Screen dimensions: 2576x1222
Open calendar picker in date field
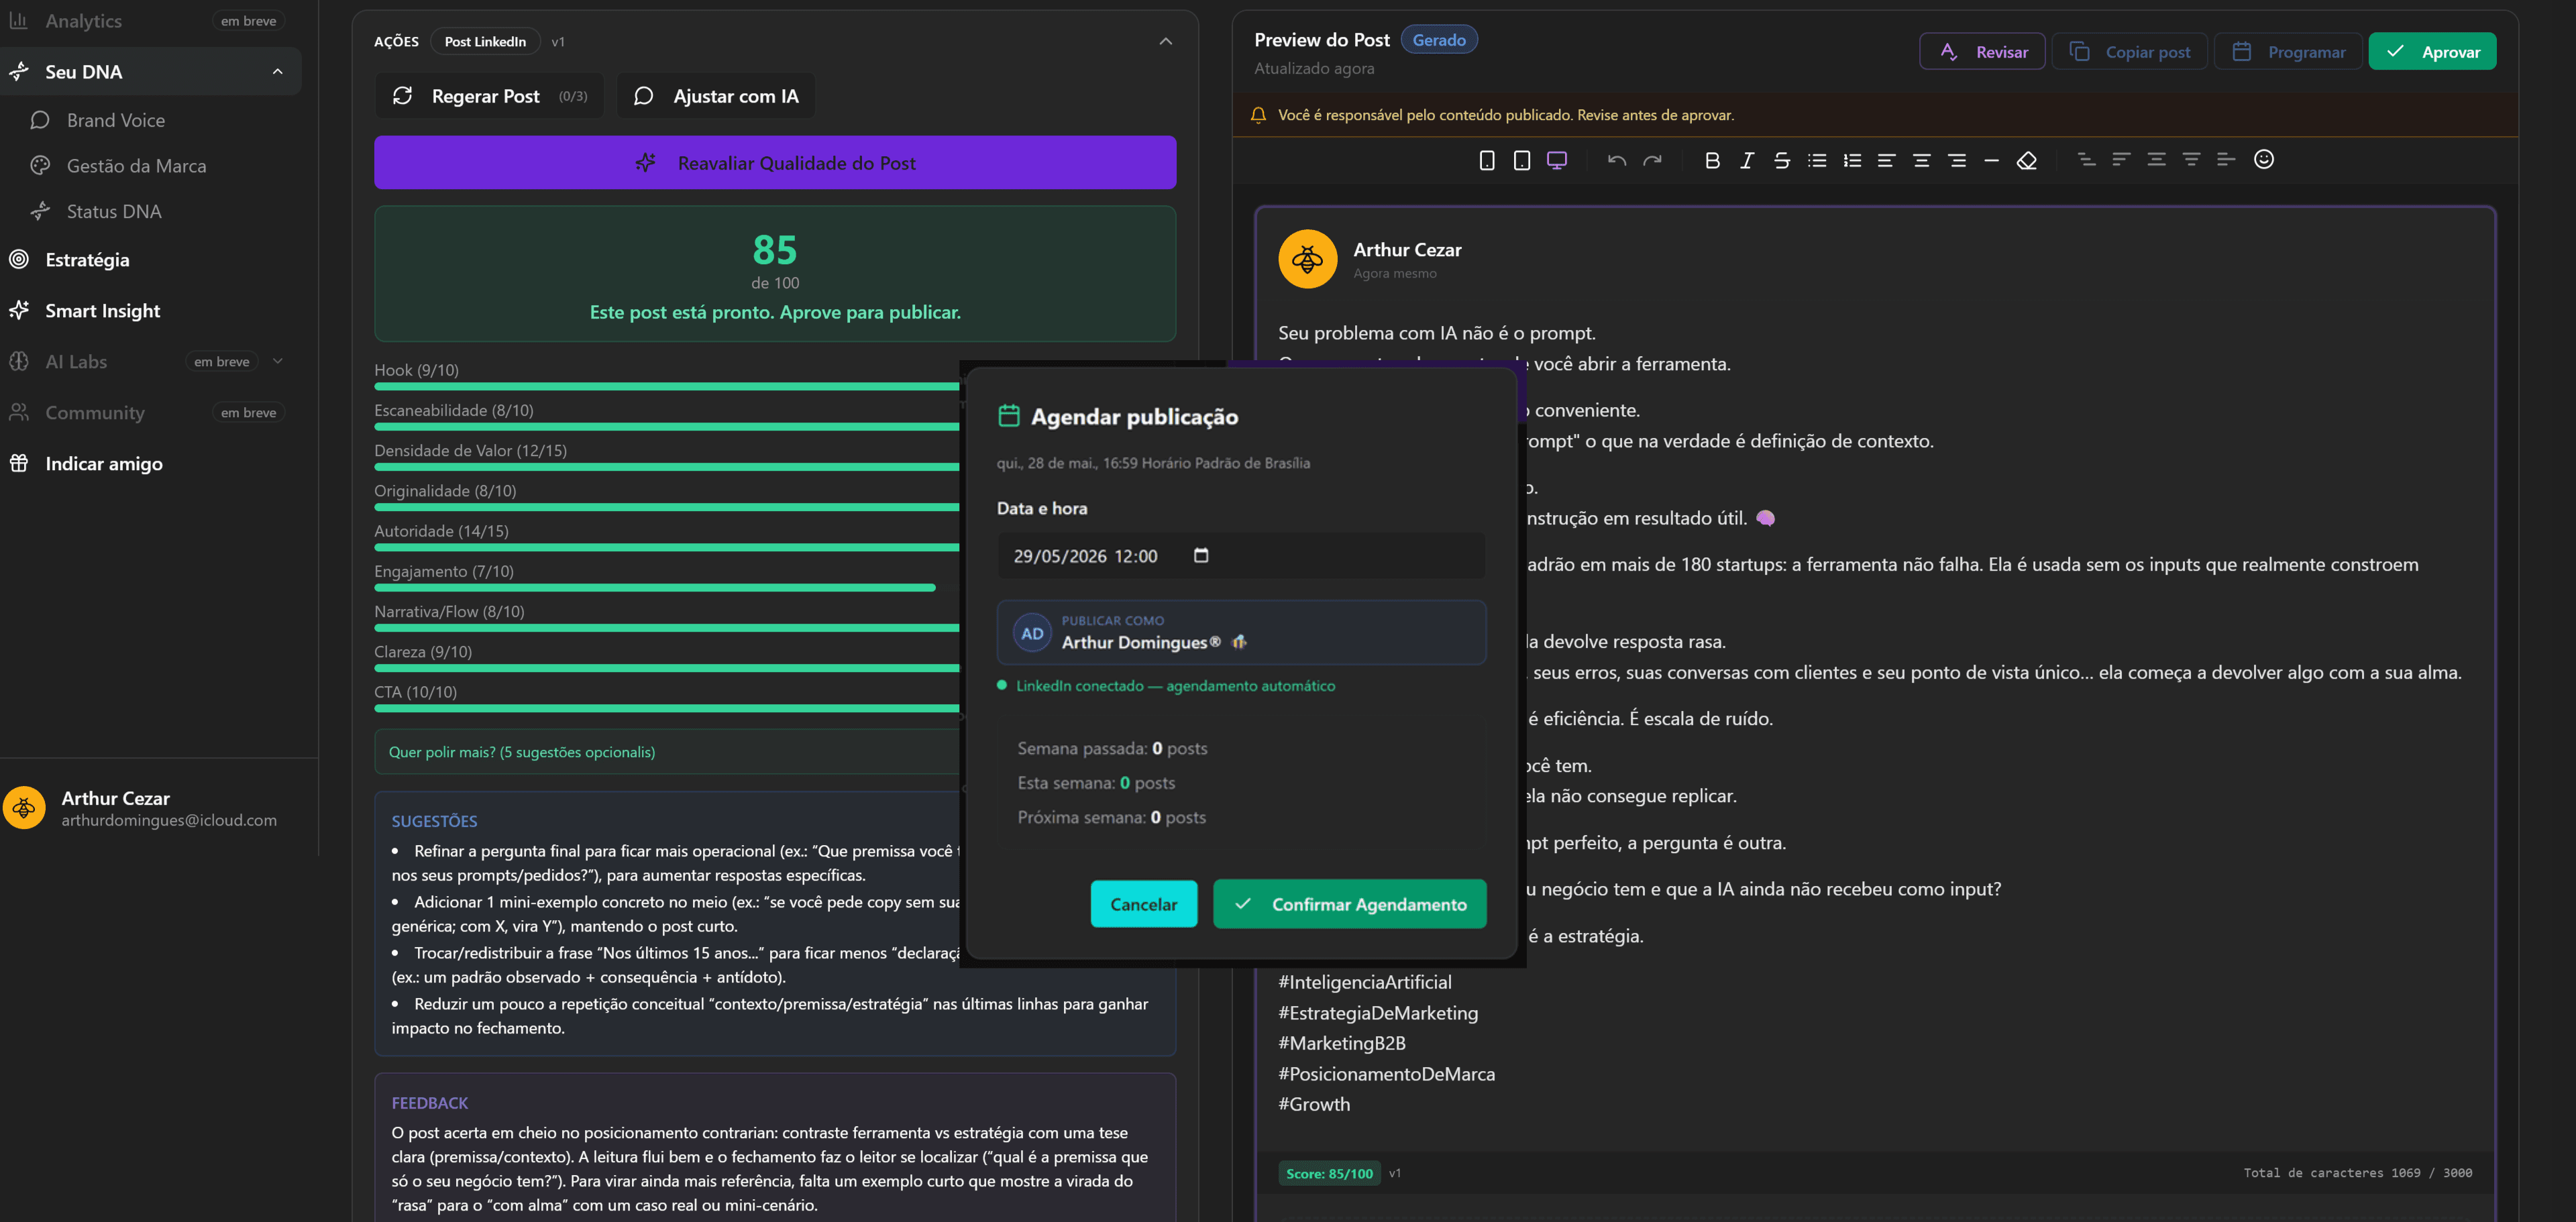[1201, 555]
